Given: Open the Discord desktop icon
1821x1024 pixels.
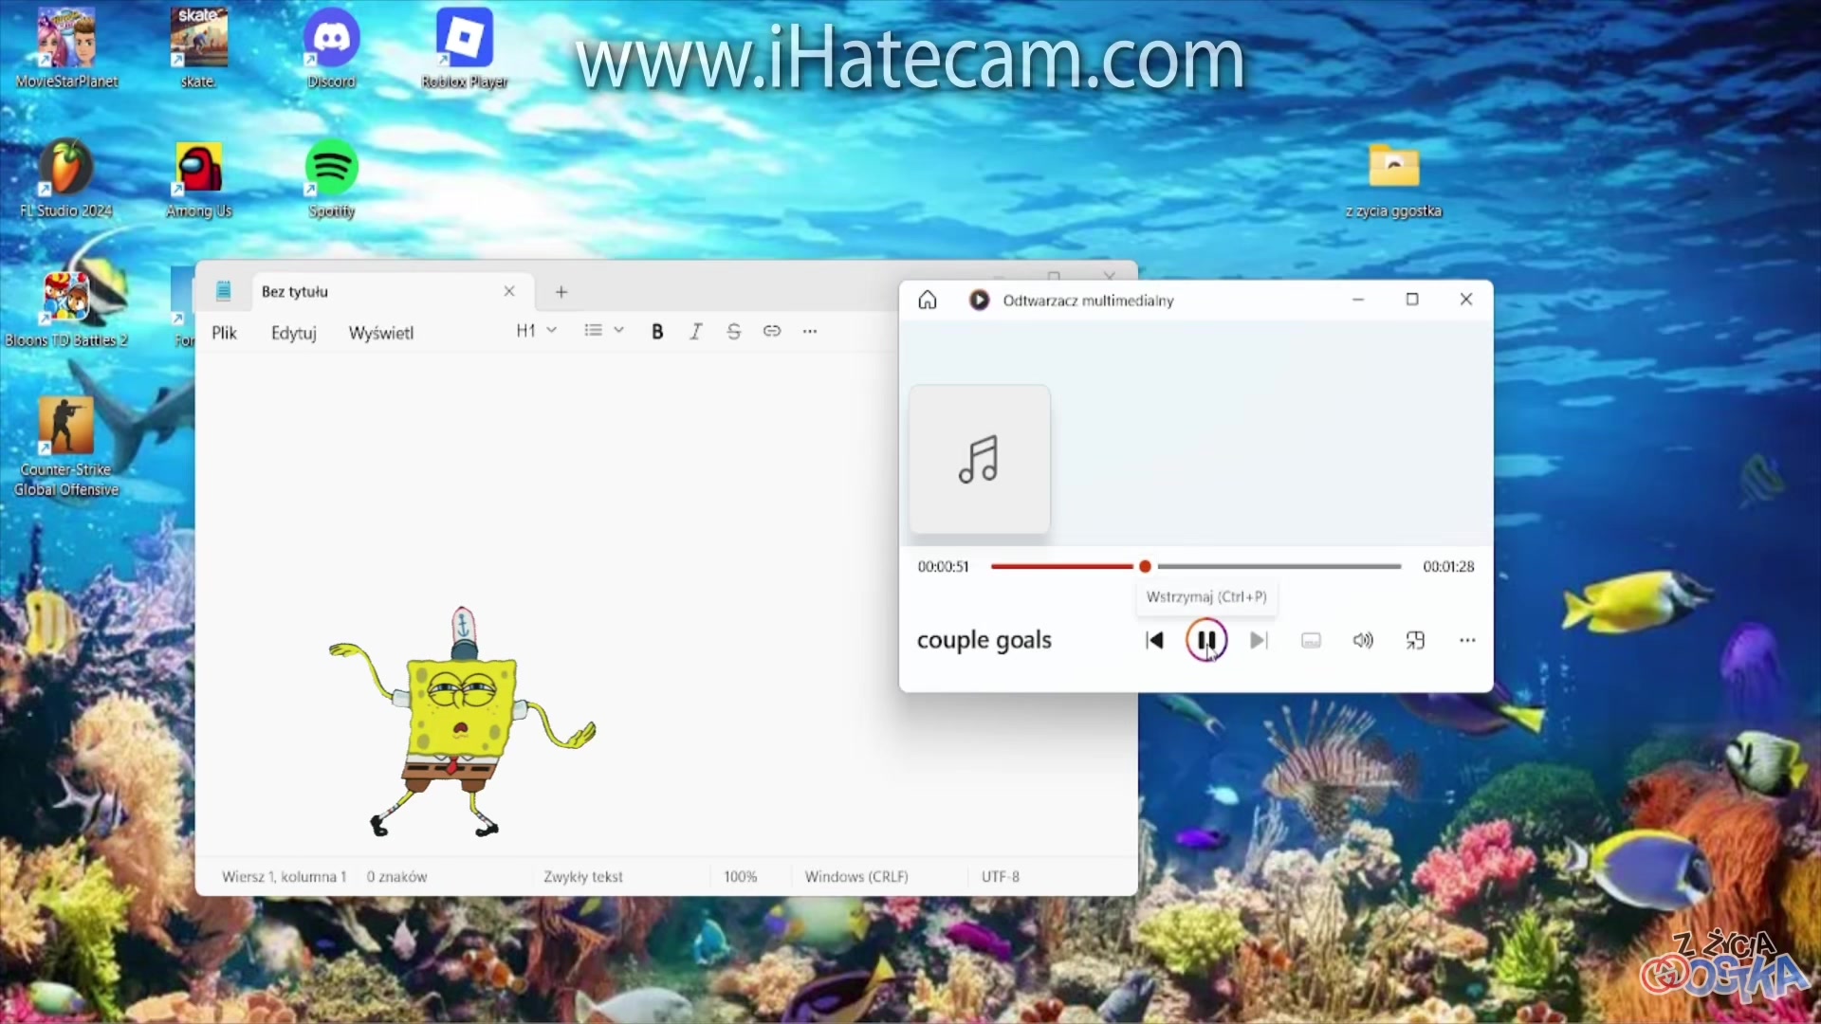Looking at the screenshot, I should click(331, 47).
